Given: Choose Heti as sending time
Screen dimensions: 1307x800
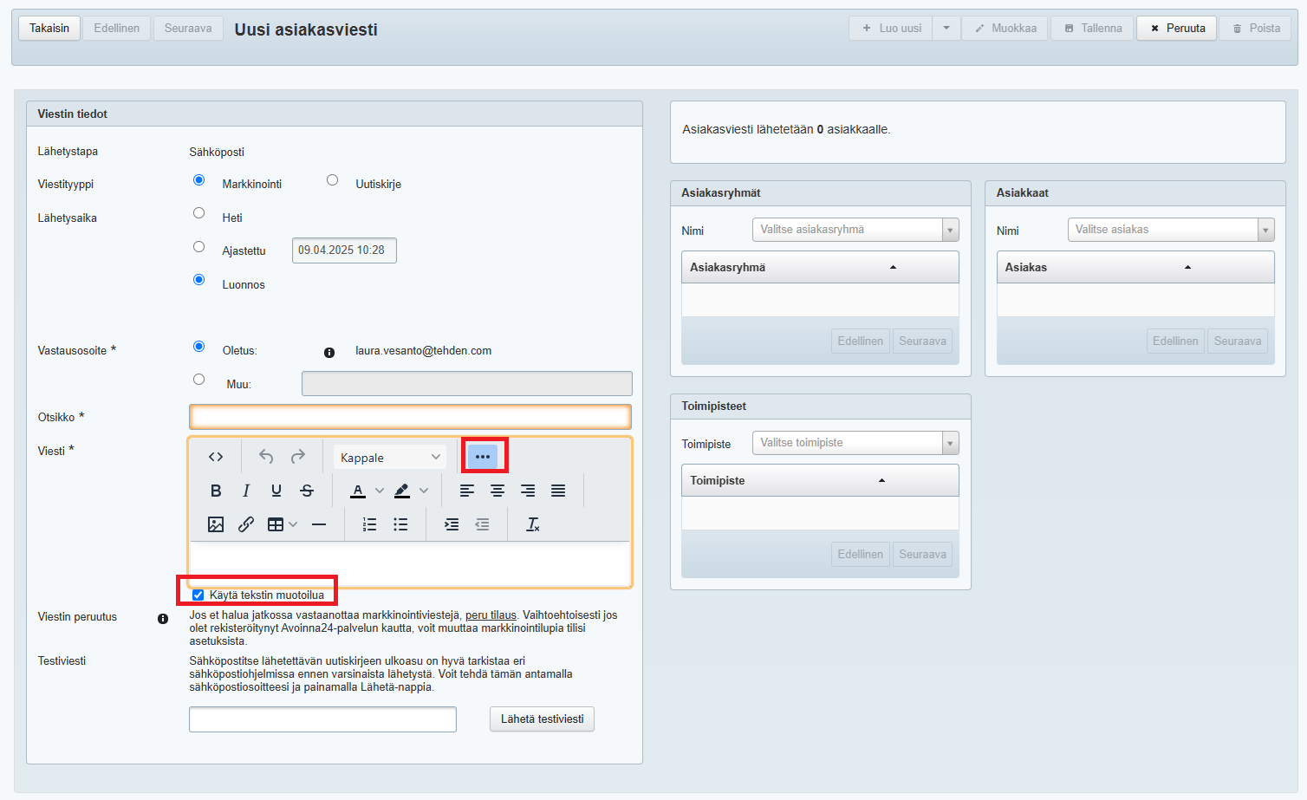Looking at the screenshot, I should [199, 213].
